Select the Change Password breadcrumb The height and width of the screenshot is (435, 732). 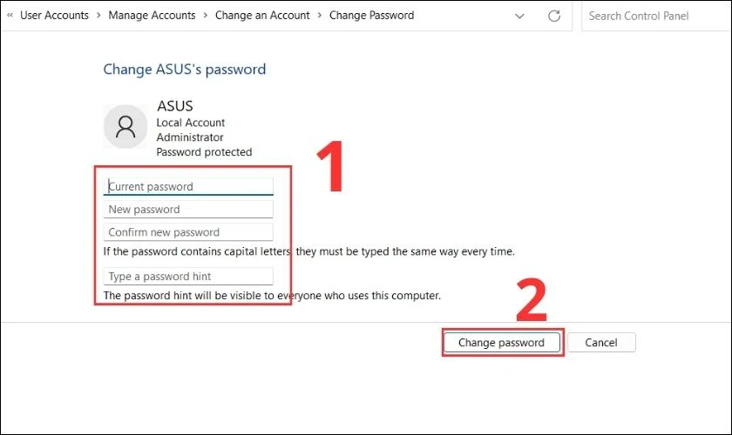pyautogui.click(x=371, y=16)
